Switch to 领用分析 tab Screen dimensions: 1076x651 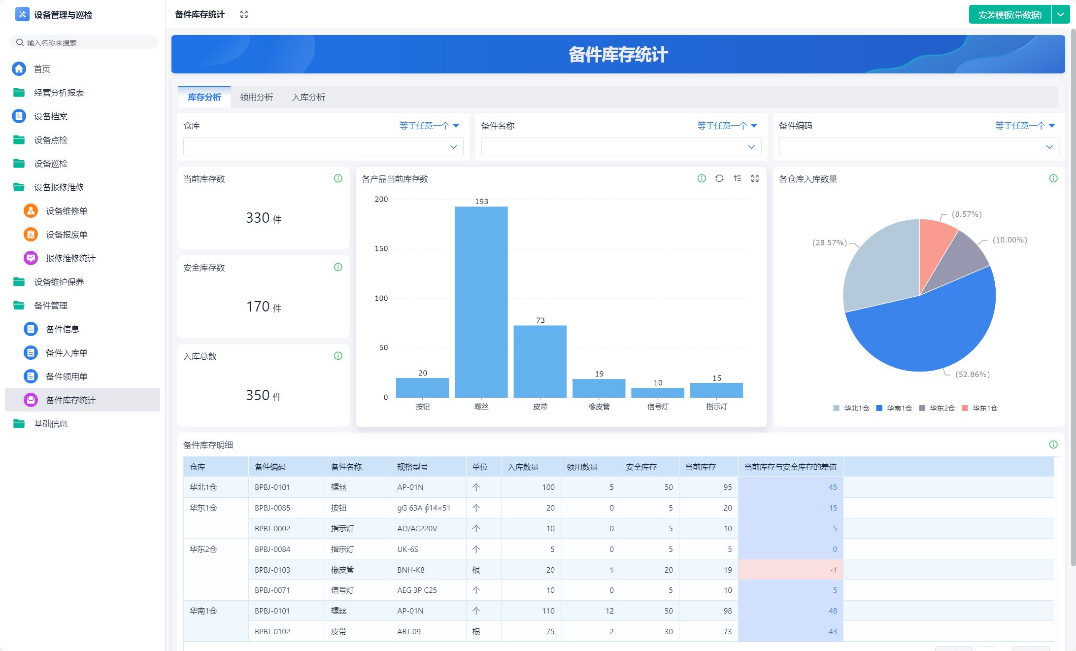(x=256, y=97)
